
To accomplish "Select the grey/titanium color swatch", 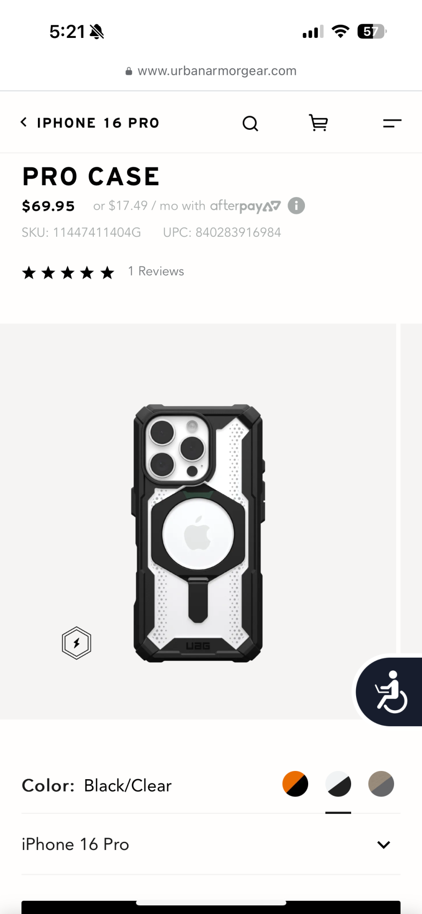I will (381, 784).
